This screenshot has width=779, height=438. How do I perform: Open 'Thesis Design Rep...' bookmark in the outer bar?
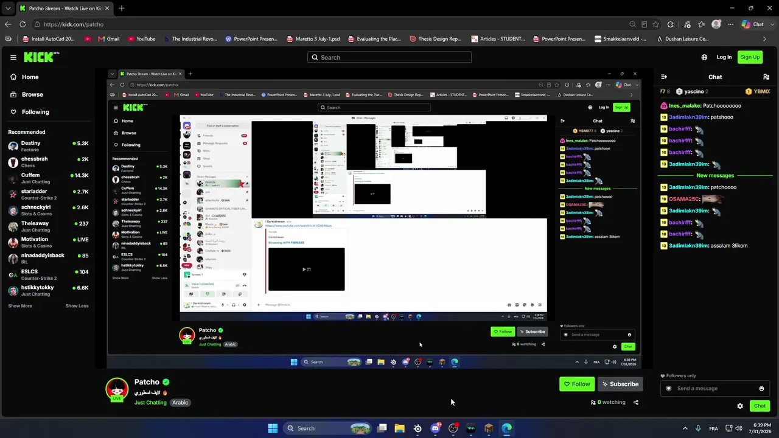click(435, 39)
